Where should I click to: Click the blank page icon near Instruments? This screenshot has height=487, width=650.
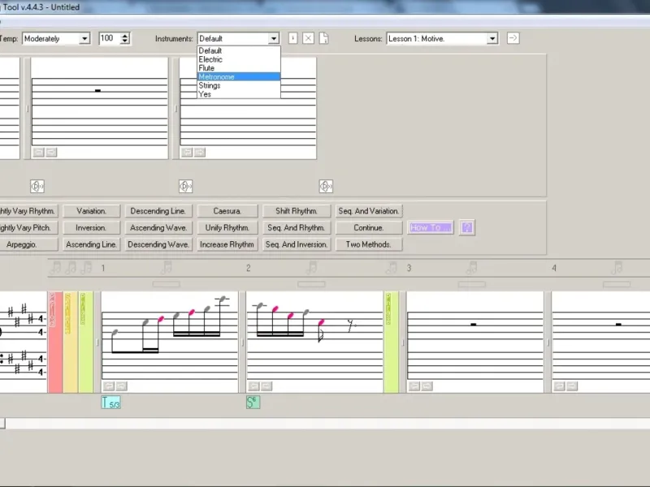click(x=323, y=38)
